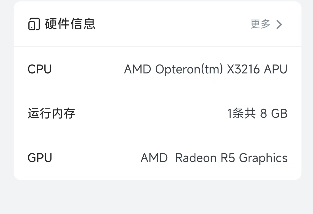Click the APU text in CPU row
The width and height of the screenshot is (313, 214).
coord(276,69)
